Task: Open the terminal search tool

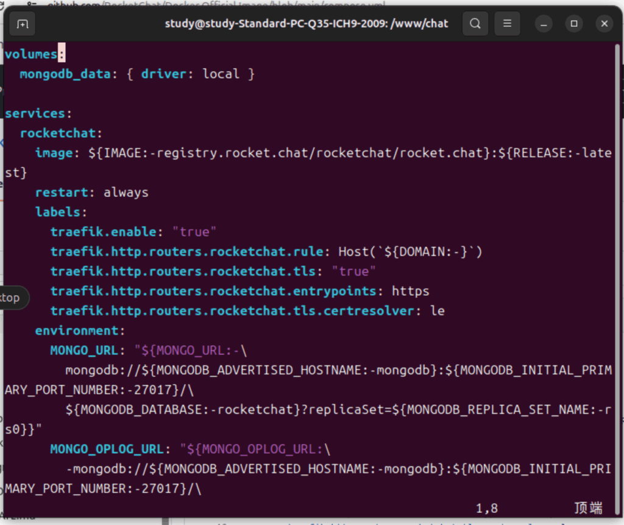Action: tap(475, 24)
